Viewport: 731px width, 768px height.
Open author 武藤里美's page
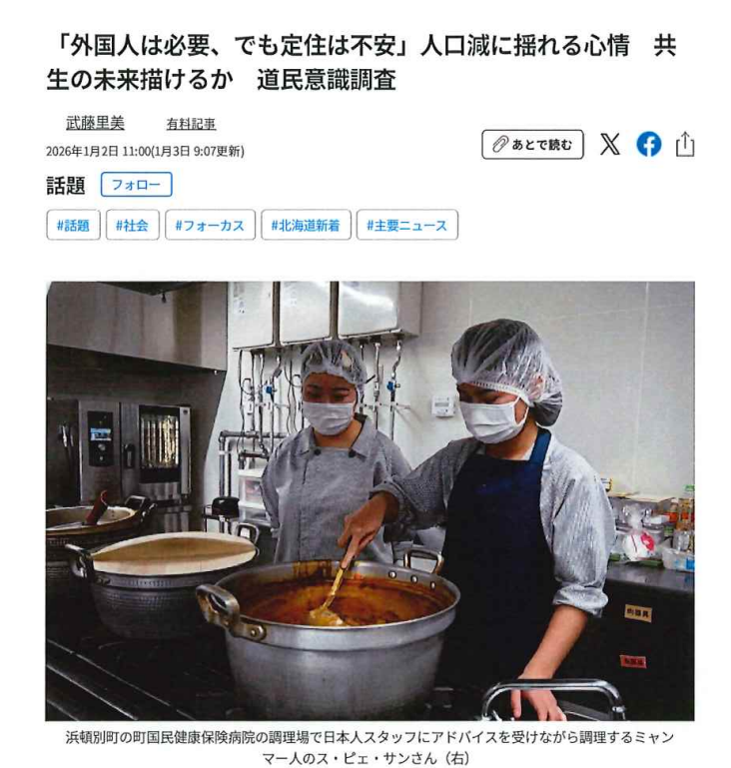click(x=96, y=123)
